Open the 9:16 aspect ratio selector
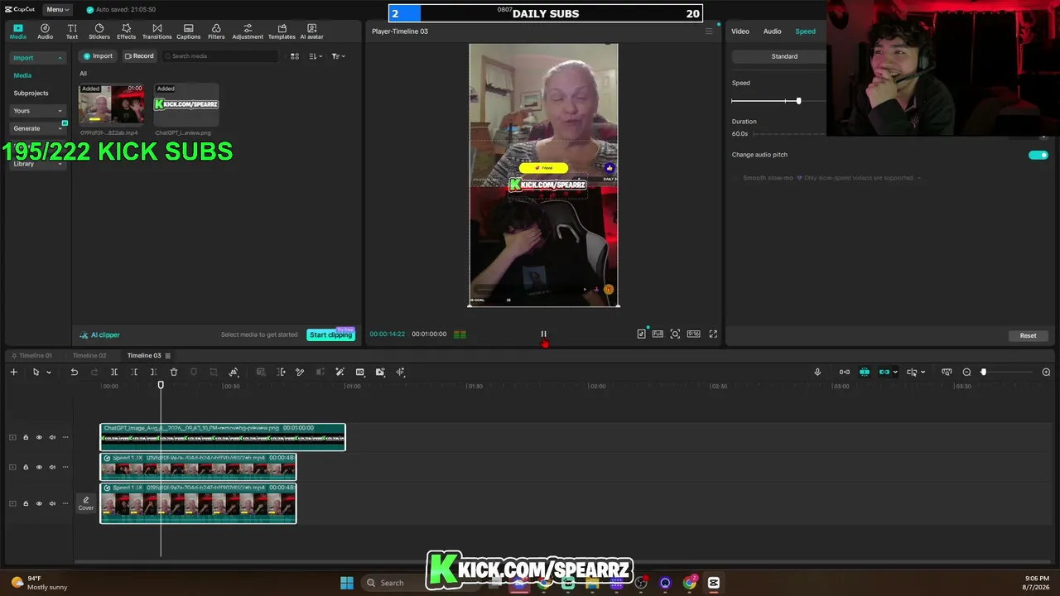1060x596 pixels. click(694, 334)
